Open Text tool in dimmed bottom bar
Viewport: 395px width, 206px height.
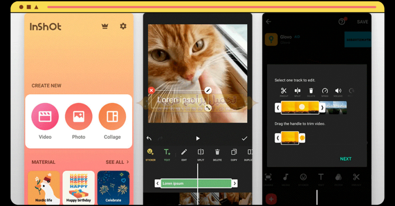321,179
